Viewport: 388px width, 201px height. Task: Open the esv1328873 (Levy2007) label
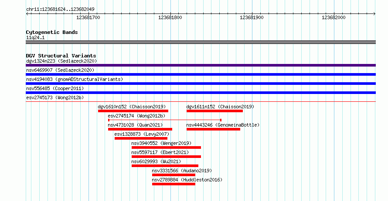tap(142, 134)
